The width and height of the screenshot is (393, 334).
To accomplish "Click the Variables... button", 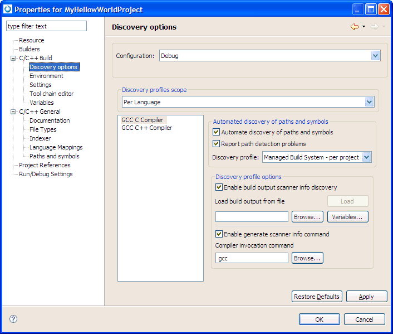I will pos(347,216).
